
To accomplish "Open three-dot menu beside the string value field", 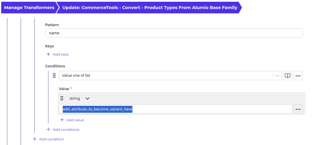I will 298,109.
